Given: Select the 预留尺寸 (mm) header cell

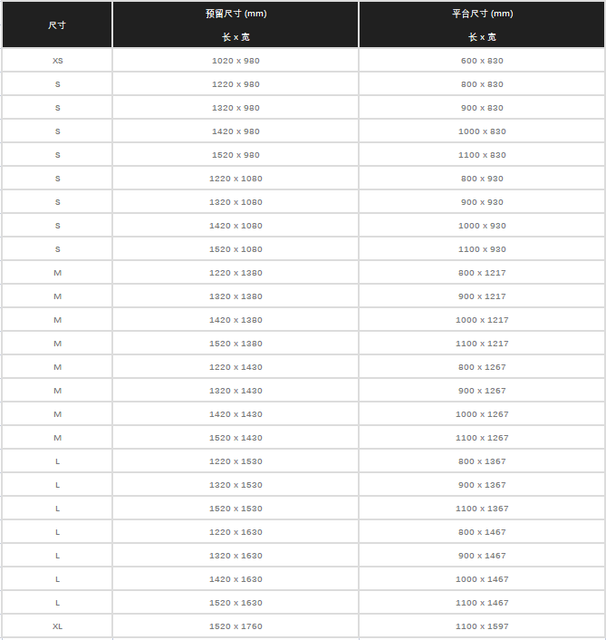Looking at the screenshot, I should click(x=236, y=15).
